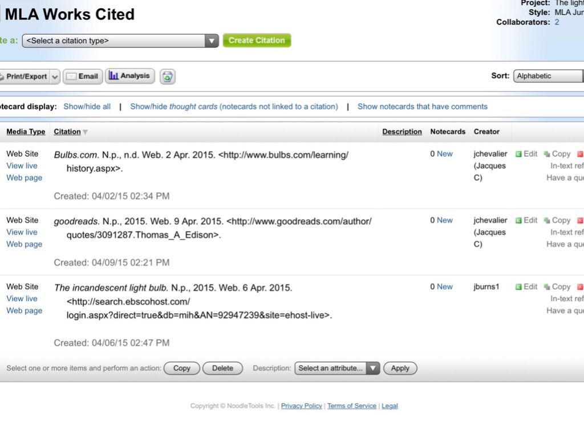Click the Email envelope button

tap(82, 76)
